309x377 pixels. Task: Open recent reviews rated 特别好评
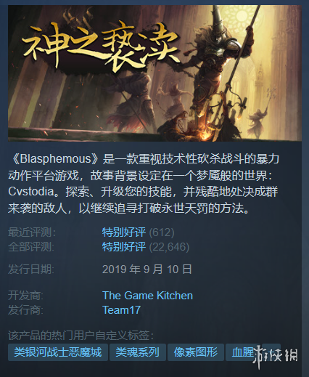[x=124, y=232]
